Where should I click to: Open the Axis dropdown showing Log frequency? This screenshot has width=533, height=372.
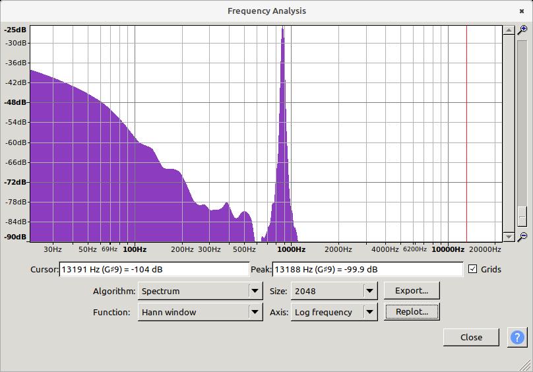(334, 312)
